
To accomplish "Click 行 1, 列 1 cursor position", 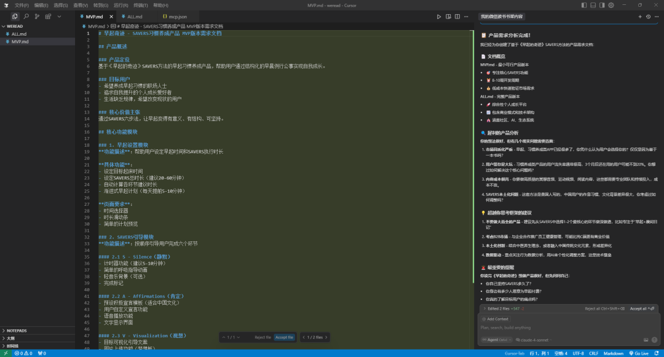I will [539, 353].
